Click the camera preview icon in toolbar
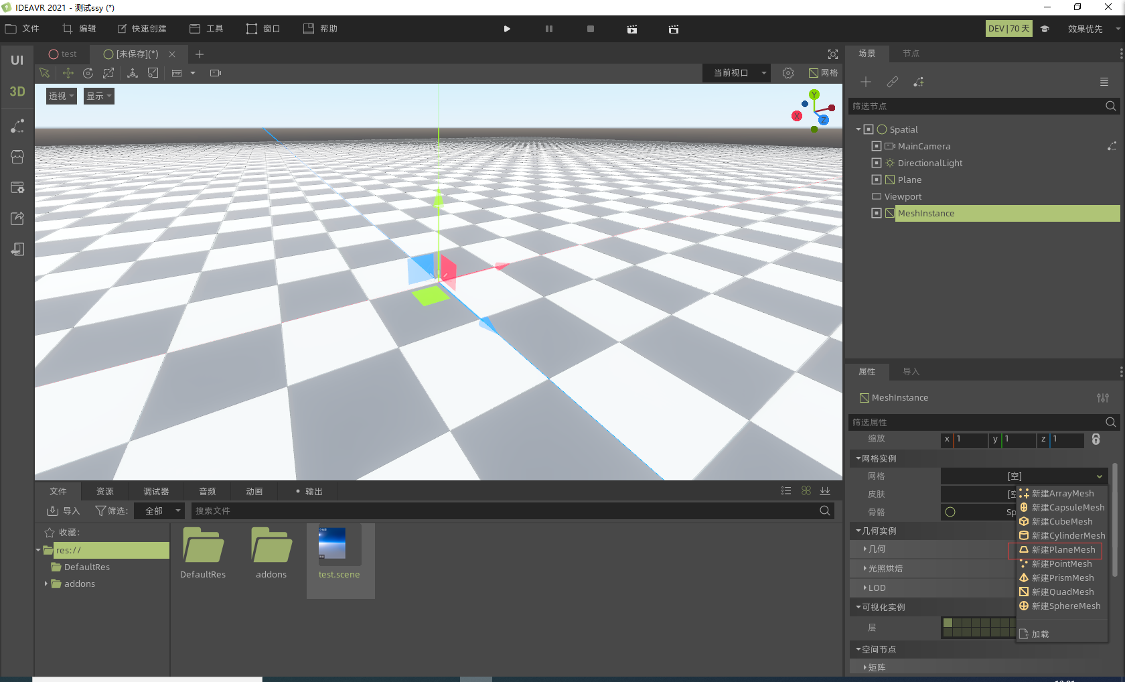Screen dimensions: 1125x682 click(216, 73)
